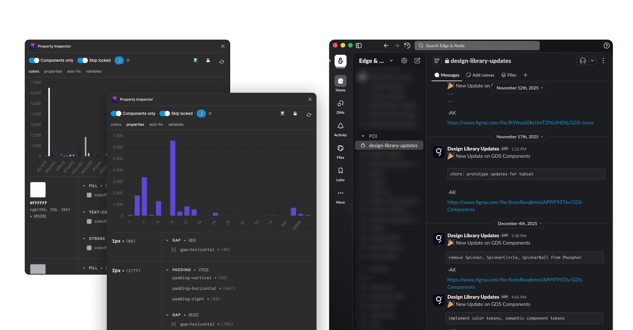Collapse the GAP (832) section
Image resolution: width=633 pixels, height=330 pixels.
click(167, 315)
